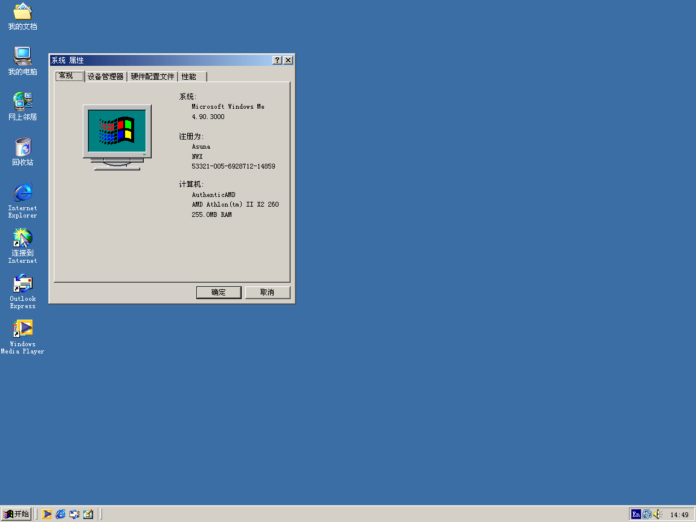Viewport: 696px width, 522px height.
Task: Select the 回收站 recycle bin icon
Action: point(22,152)
